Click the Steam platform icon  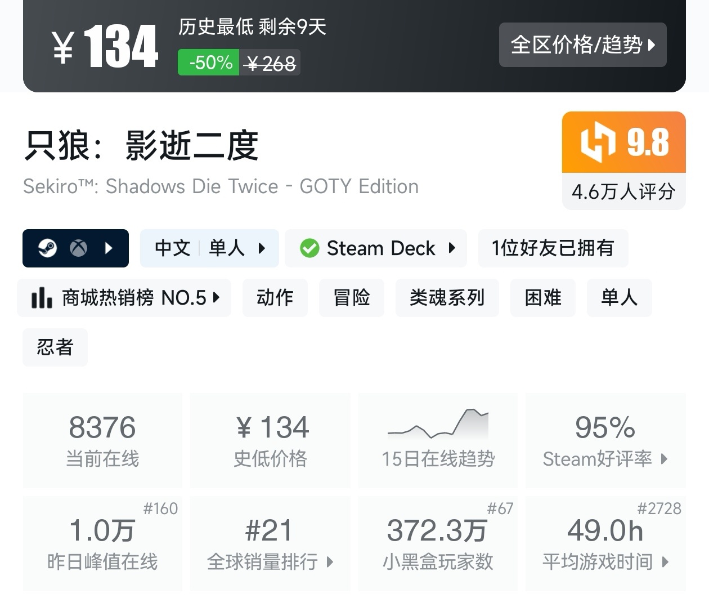pos(47,248)
